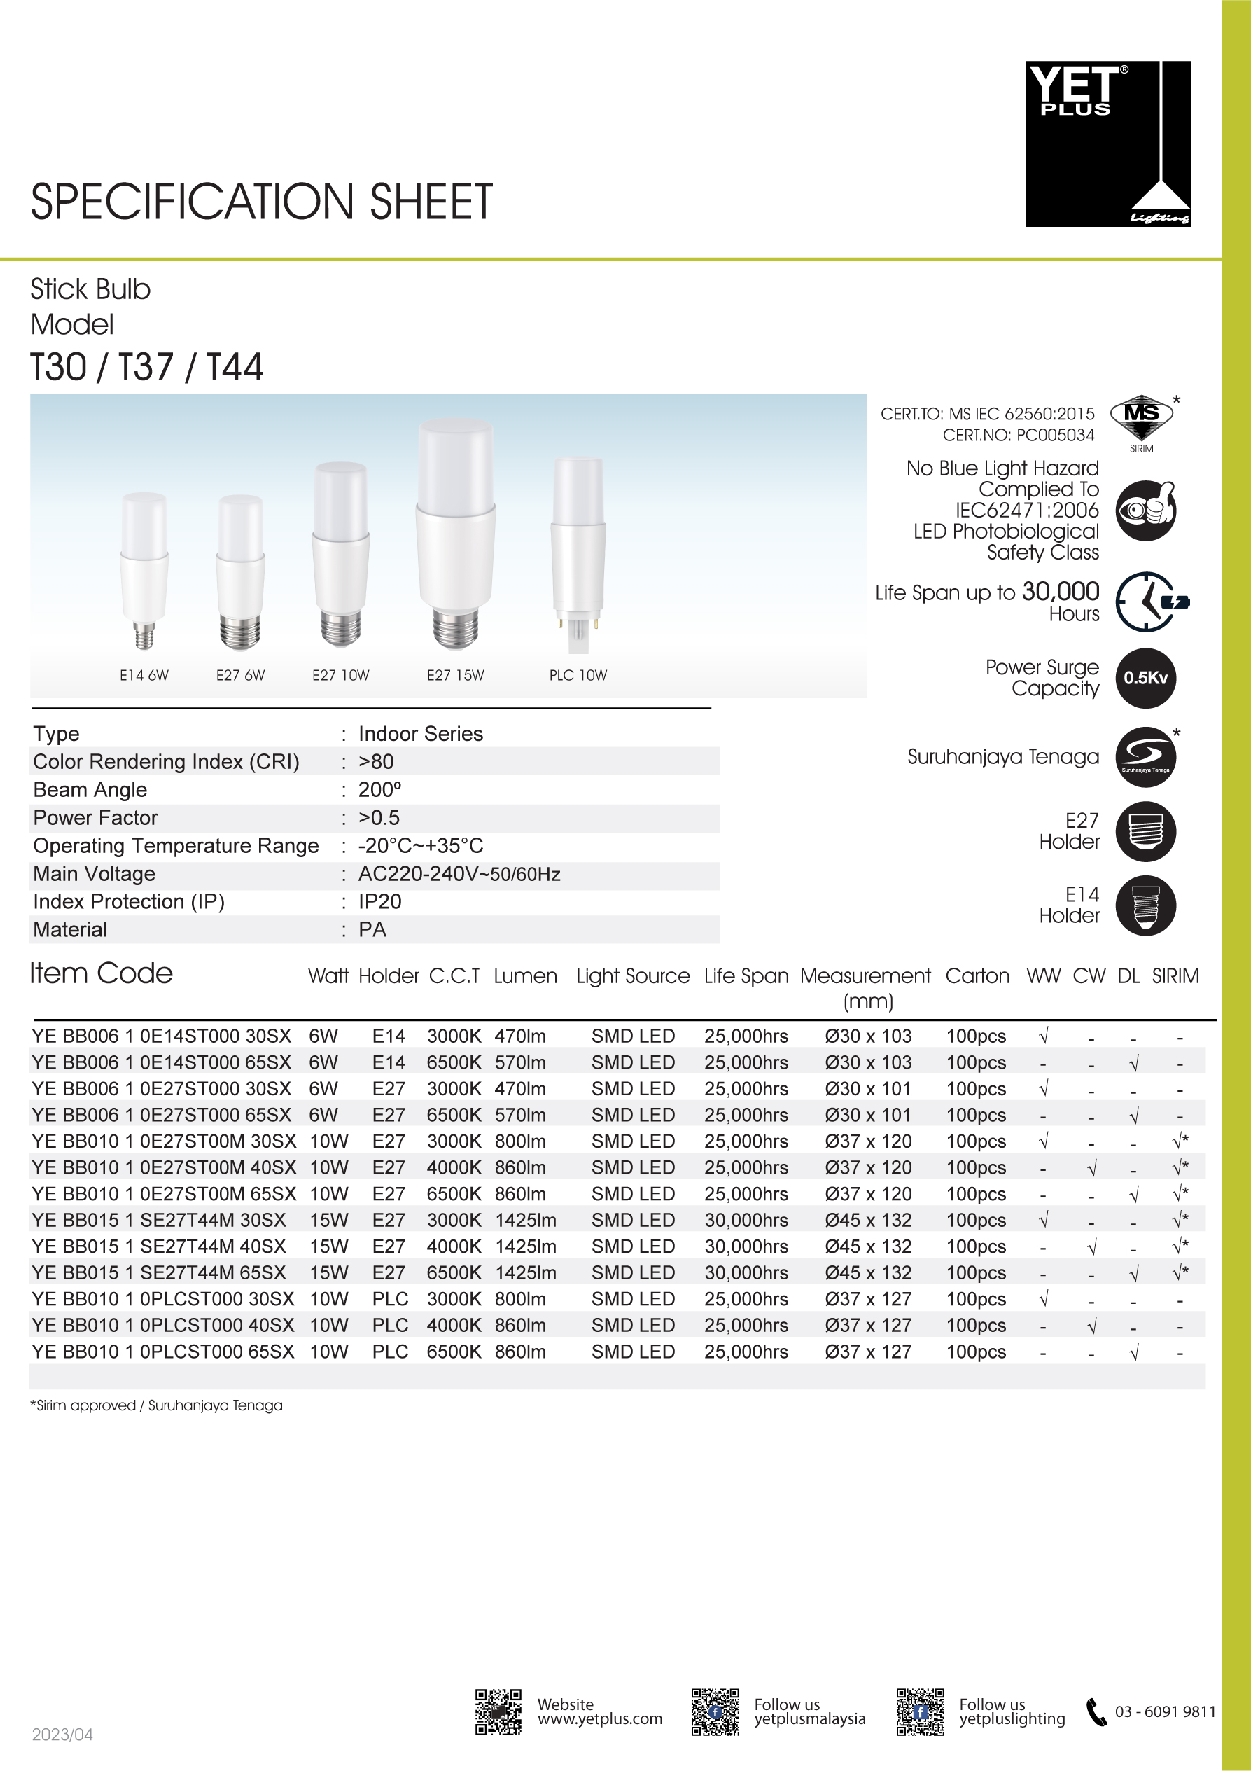Click the yetpluslighting Facebook QR code
The image size is (1251, 1771).
pos(920,1711)
